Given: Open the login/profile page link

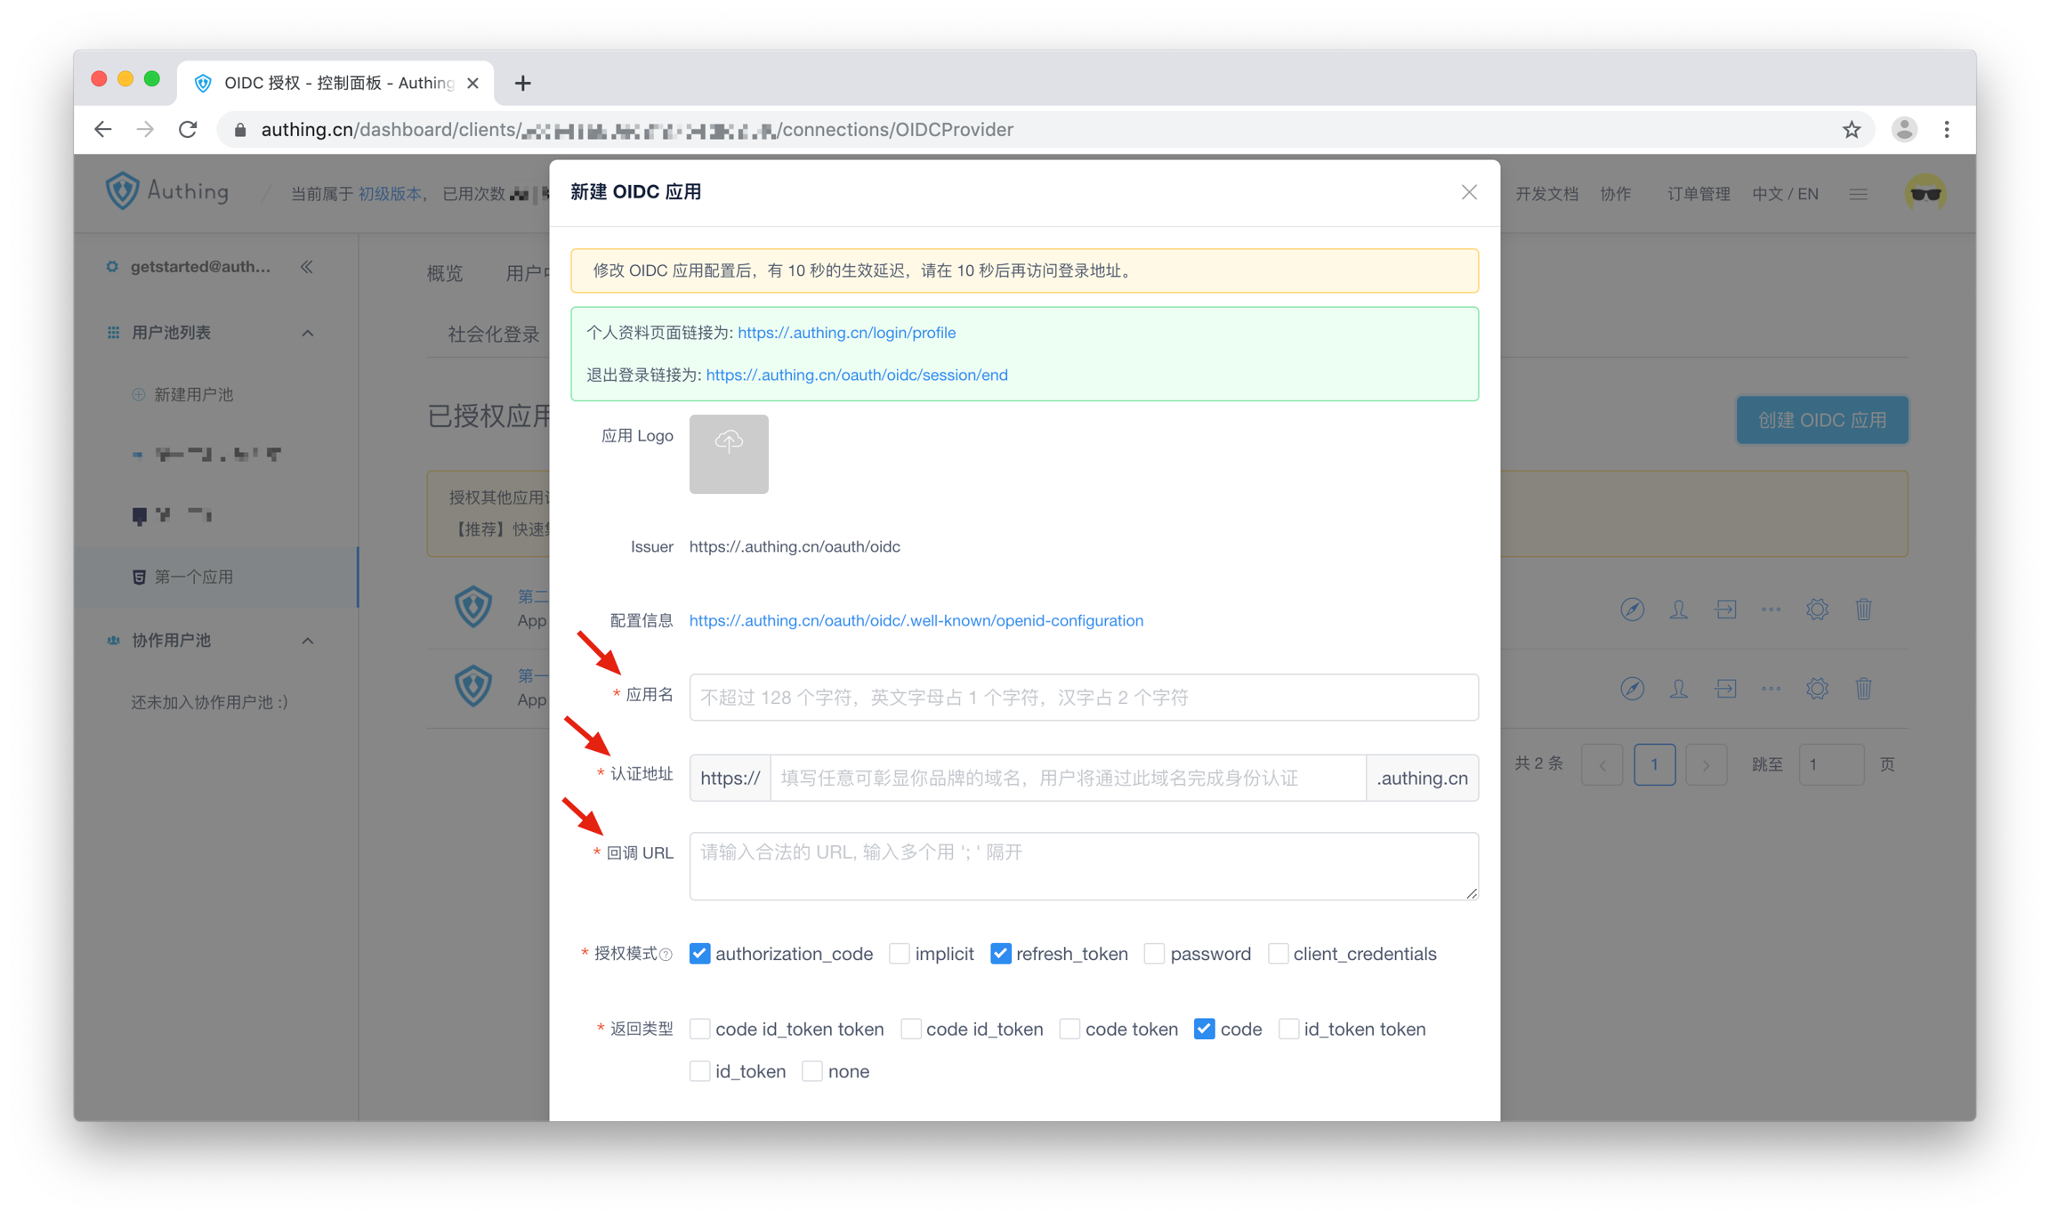Looking at the screenshot, I should click(846, 333).
